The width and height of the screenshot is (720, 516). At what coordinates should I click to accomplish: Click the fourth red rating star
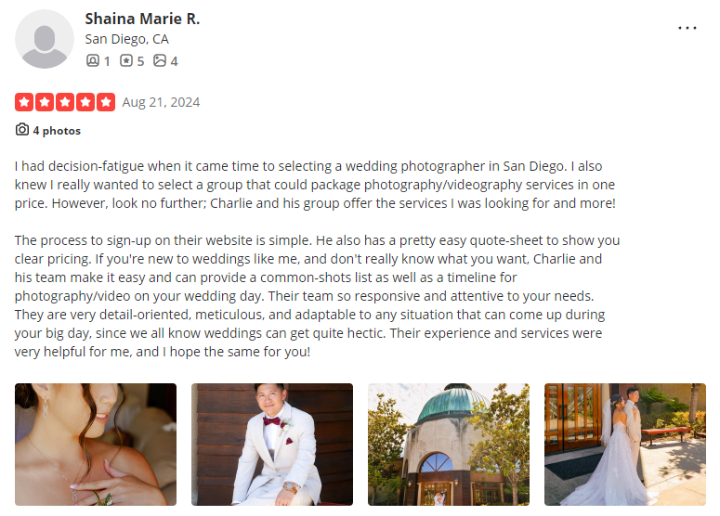click(85, 102)
